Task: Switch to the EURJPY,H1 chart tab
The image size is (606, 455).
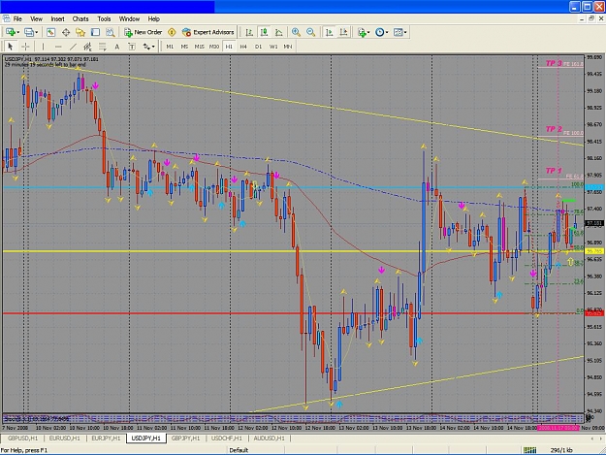Action: (106, 438)
